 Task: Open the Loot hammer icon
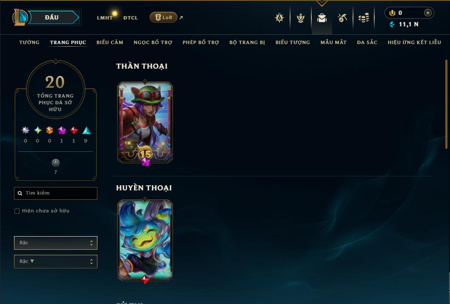pyautogui.click(x=342, y=18)
